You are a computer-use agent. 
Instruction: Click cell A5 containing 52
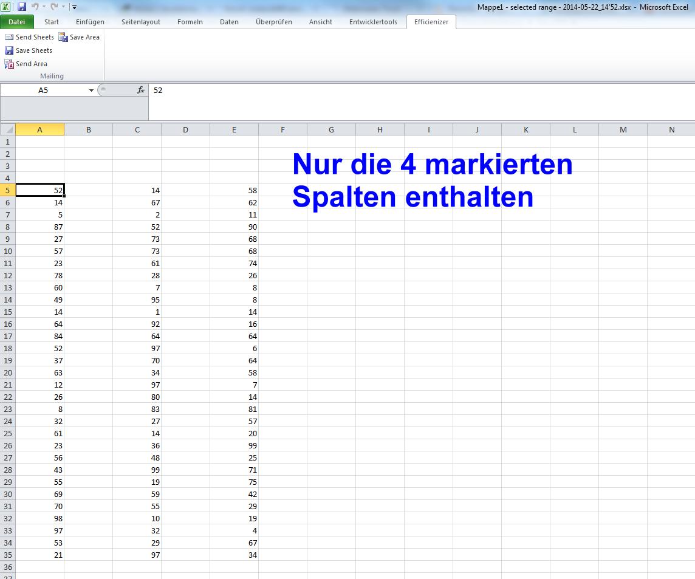tap(40, 190)
